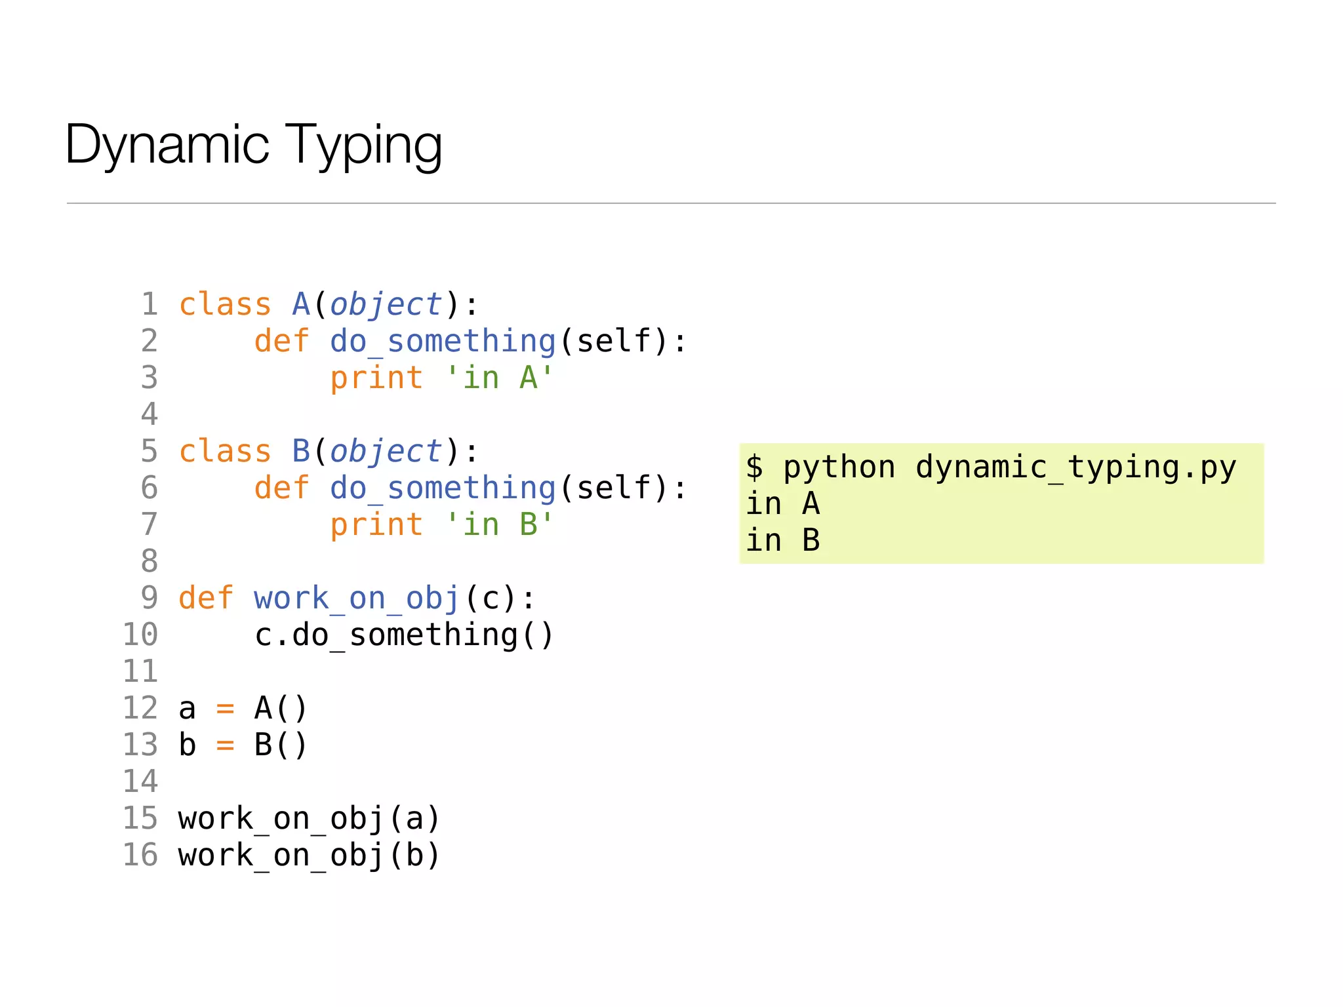Click the 'class B(object):' line
This screenshot has width=1343, height=1007.
[x=329, y=451]
